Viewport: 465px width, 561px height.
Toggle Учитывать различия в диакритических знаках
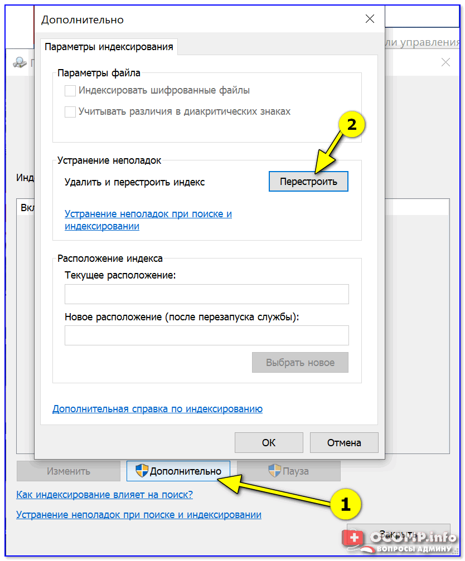point(70,111)
